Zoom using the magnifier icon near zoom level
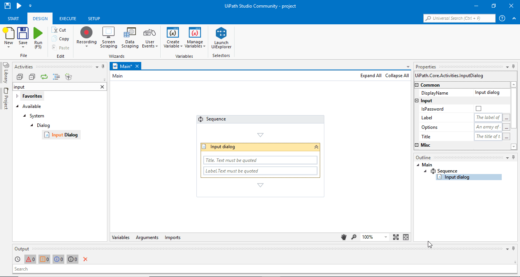The width and height of the screenshot is (520, 277). [x=354, y=237]
